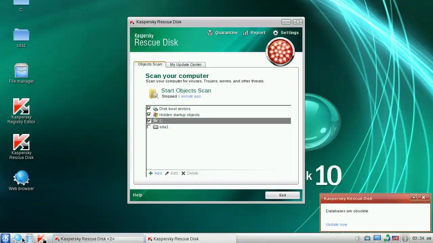Click the US keyboard layout flag in tray
Image resolution: width=433 pixels, height=243 pixels.
point(395,238)
